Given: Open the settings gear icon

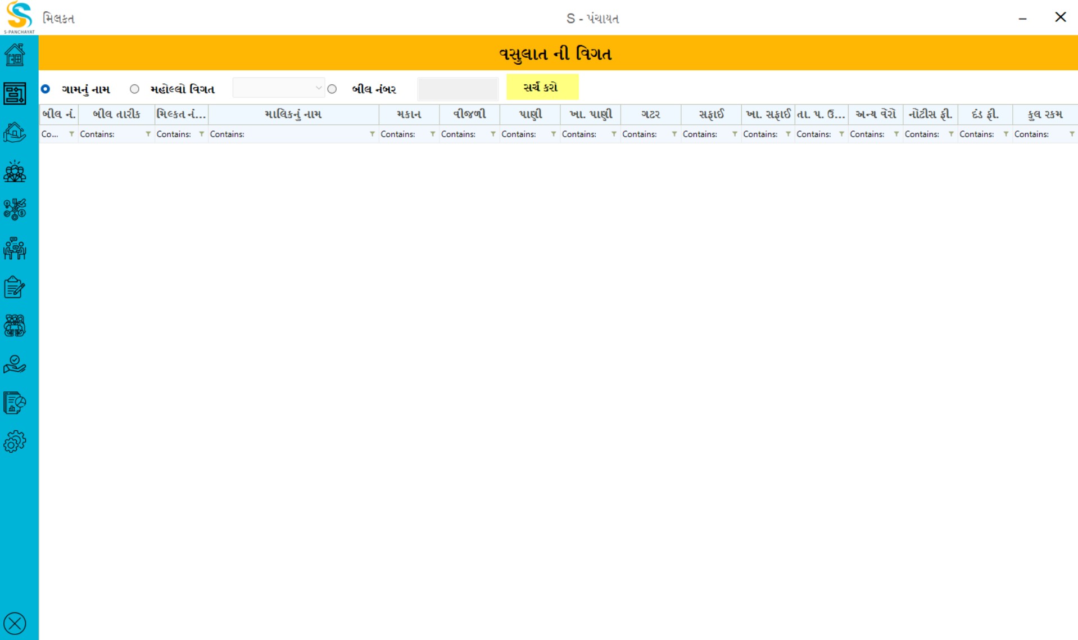Looking at the screenshot, I should click(15, 442).
